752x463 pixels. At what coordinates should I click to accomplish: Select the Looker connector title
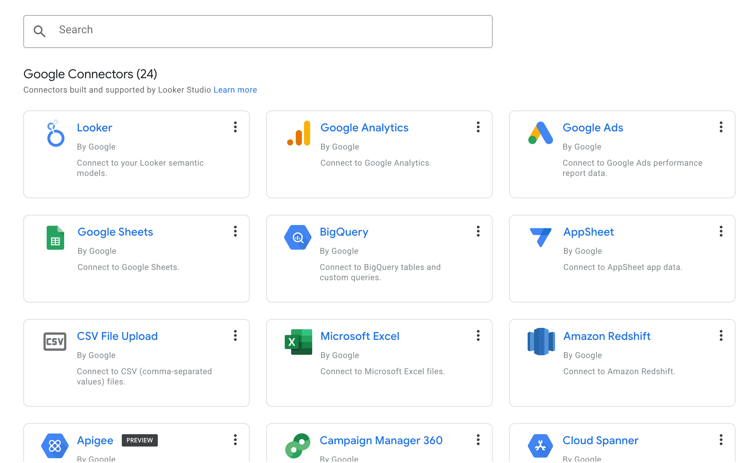coord(94,128)
